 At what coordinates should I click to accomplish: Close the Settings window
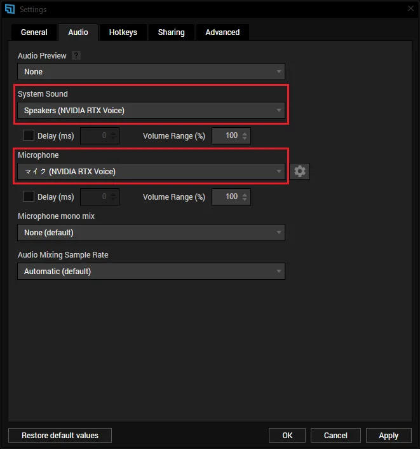pos(410,8)
